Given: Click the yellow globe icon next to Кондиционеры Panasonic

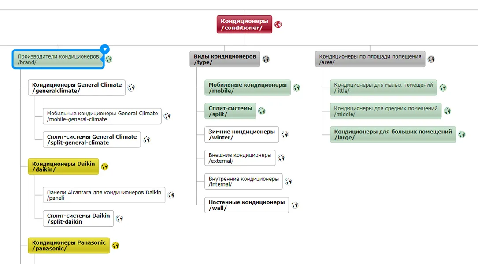Looking at the screenshot, I should click(x=115, y=246).
